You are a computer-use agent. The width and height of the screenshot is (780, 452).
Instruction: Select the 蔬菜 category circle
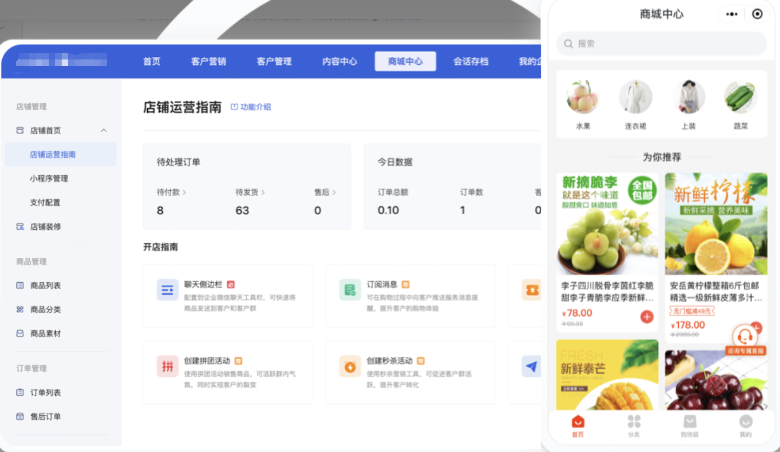[x=740, y=97]
